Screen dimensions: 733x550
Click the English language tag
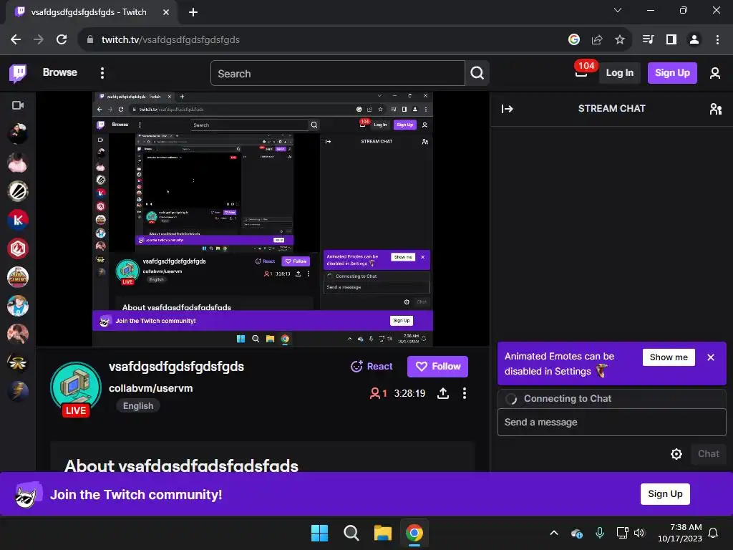tap(138, 406)
